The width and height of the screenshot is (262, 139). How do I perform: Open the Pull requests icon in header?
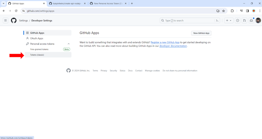tap(244, 21)
